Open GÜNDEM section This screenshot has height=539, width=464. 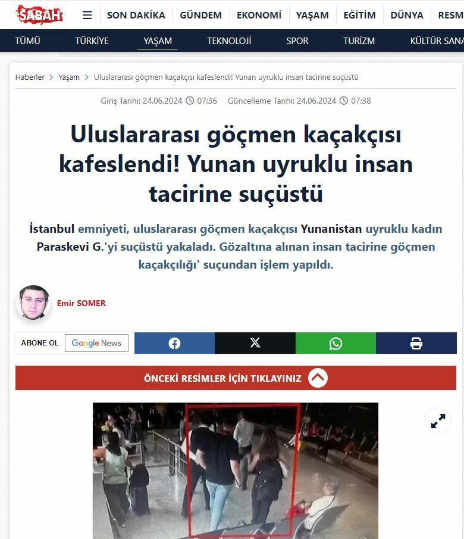[x=201, y=15]
